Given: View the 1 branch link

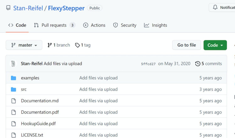Looking at the screenshot, I should pyautogui.click(x=59, y=45).
